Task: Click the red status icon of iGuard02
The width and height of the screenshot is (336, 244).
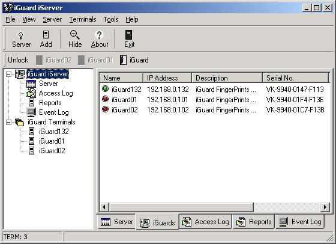Action: coord(105,109)
